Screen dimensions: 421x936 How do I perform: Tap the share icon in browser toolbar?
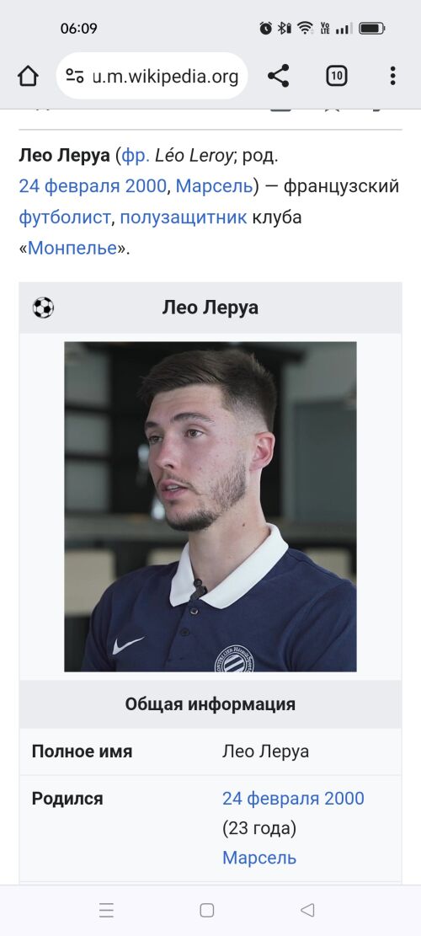tap(278, 76)
